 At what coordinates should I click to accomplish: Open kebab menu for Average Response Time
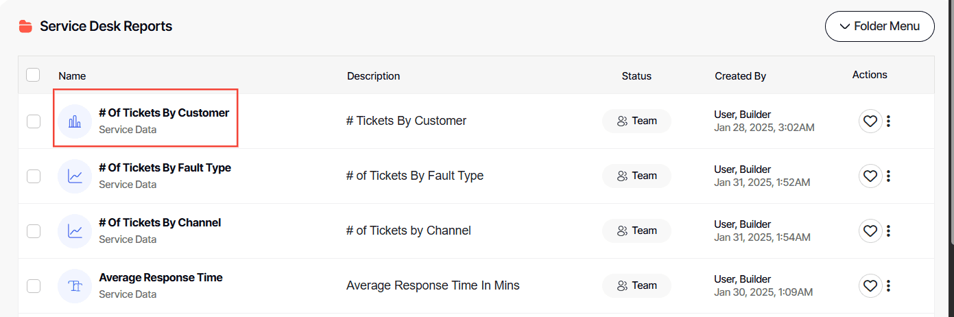[x=889, y=286]
